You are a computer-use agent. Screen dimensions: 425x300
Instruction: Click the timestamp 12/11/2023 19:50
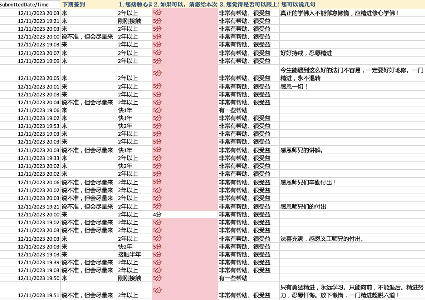(x=39, y=278)
